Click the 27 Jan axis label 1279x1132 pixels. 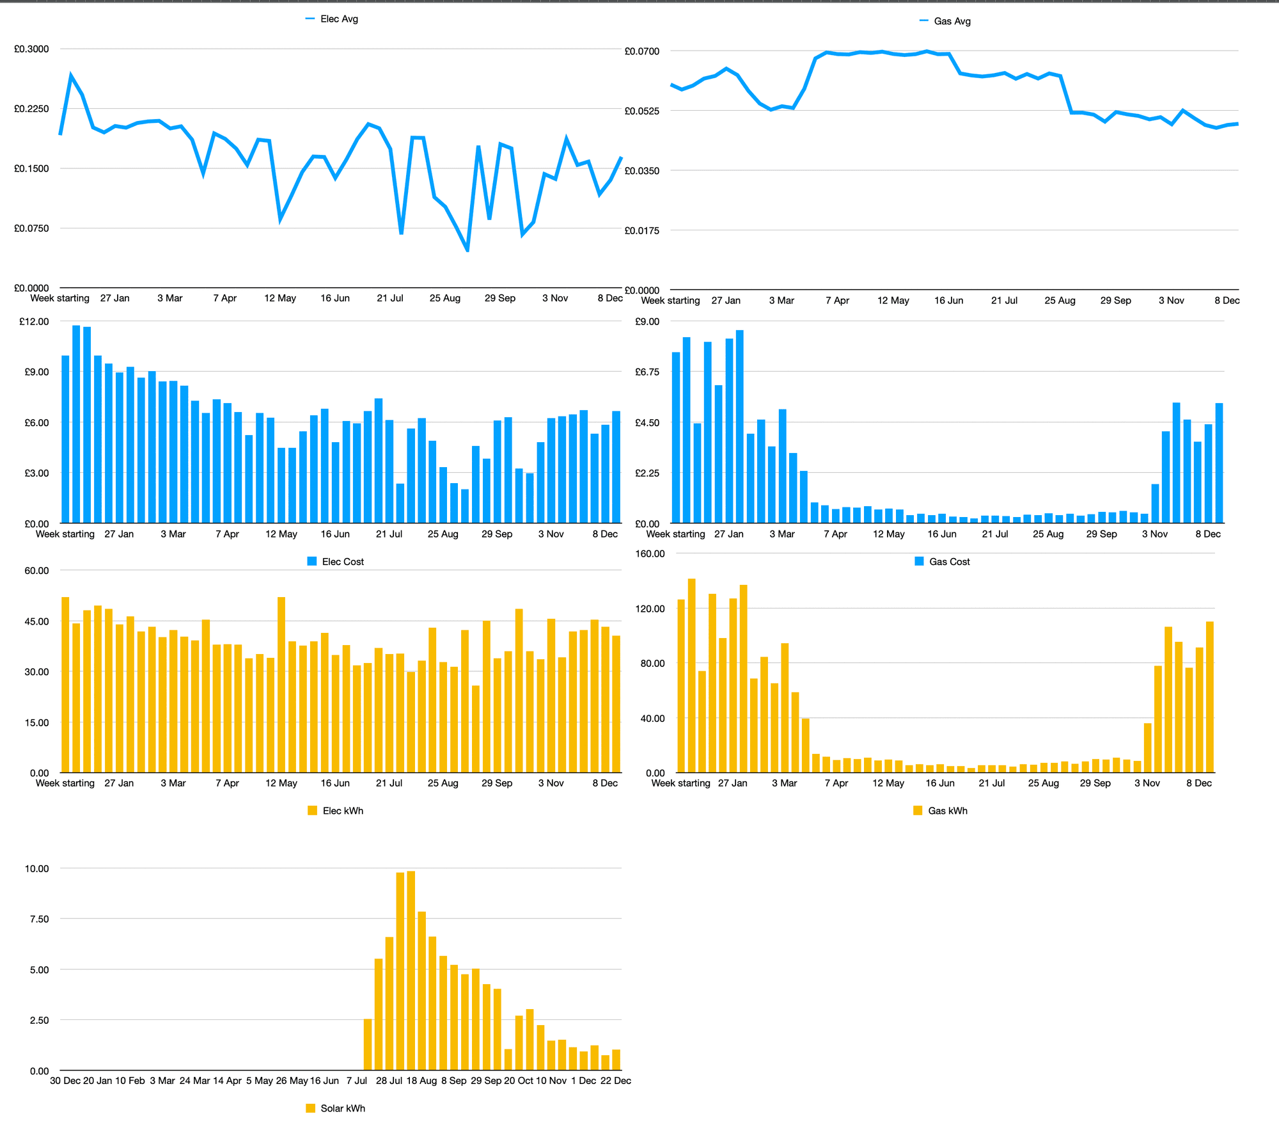pyautogui.click(x=115, y=298)
